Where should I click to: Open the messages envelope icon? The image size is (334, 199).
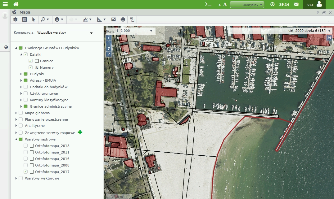click(296, 5)
